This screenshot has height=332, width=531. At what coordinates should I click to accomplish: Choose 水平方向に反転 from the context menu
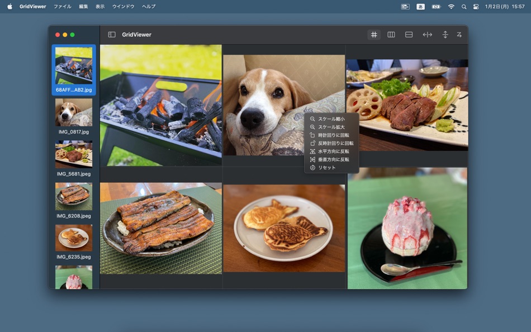tap(331, 151)
